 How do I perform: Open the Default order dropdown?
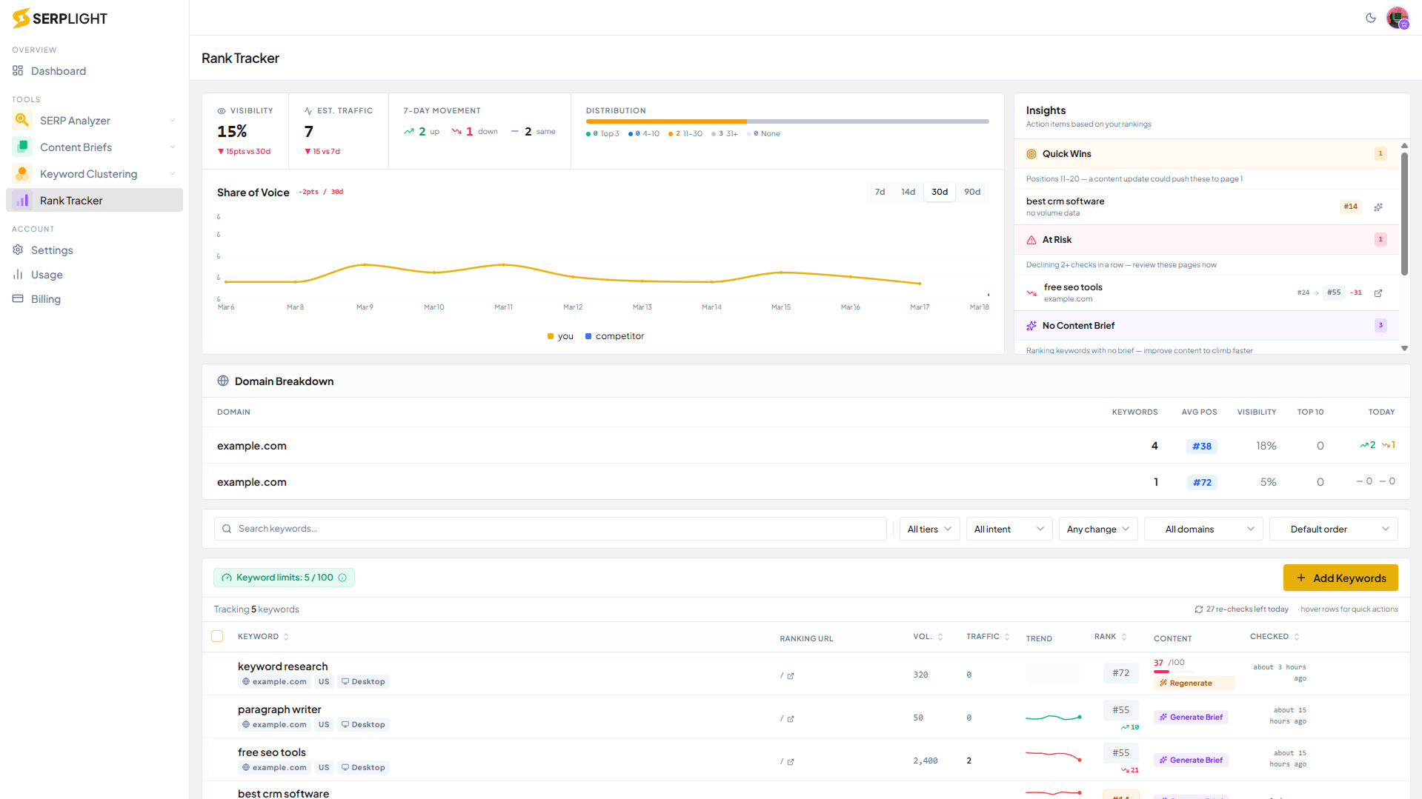click(1333, 529)
